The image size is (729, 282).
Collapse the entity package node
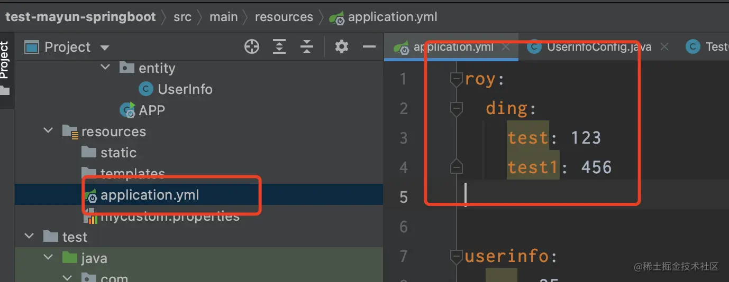coord(105,68)
